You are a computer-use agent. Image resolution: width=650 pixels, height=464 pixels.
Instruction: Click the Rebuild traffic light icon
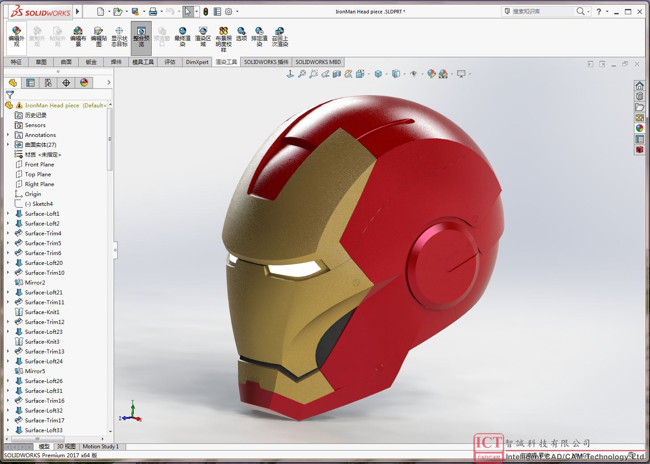(206, 12)
